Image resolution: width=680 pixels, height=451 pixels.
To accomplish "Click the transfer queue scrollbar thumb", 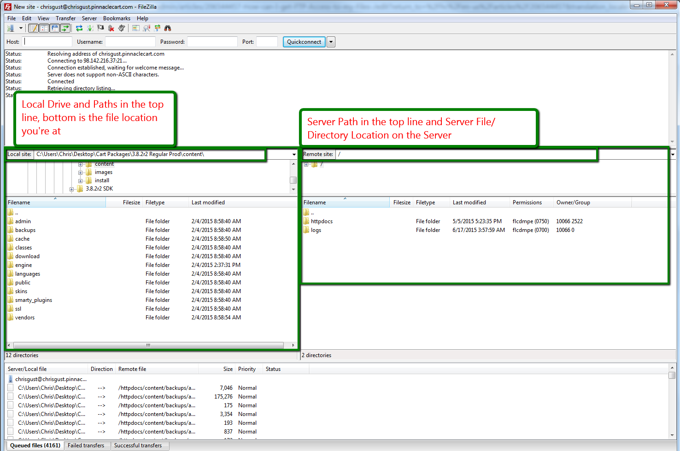I will pos(672,375).
